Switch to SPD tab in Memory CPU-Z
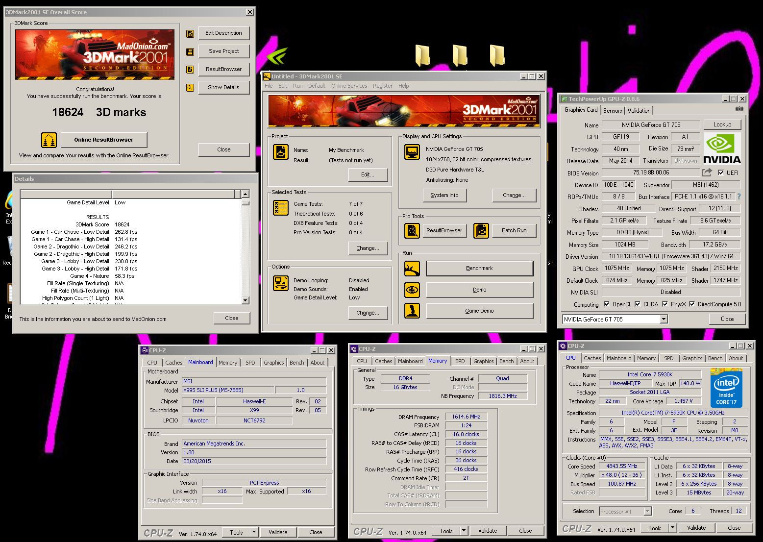 coord(460,361)
